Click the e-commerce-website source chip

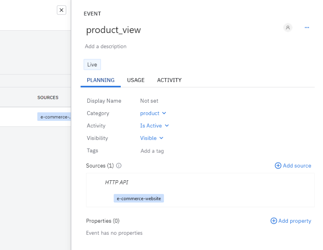[138, 198]
